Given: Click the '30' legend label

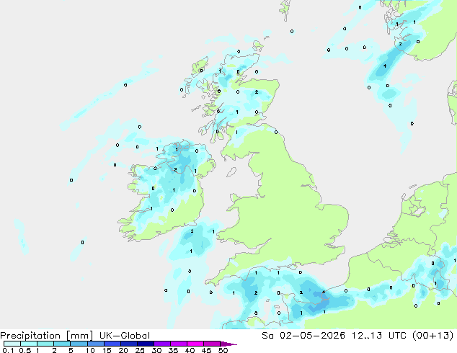Looking at the screenshot, I should (156, 350).
